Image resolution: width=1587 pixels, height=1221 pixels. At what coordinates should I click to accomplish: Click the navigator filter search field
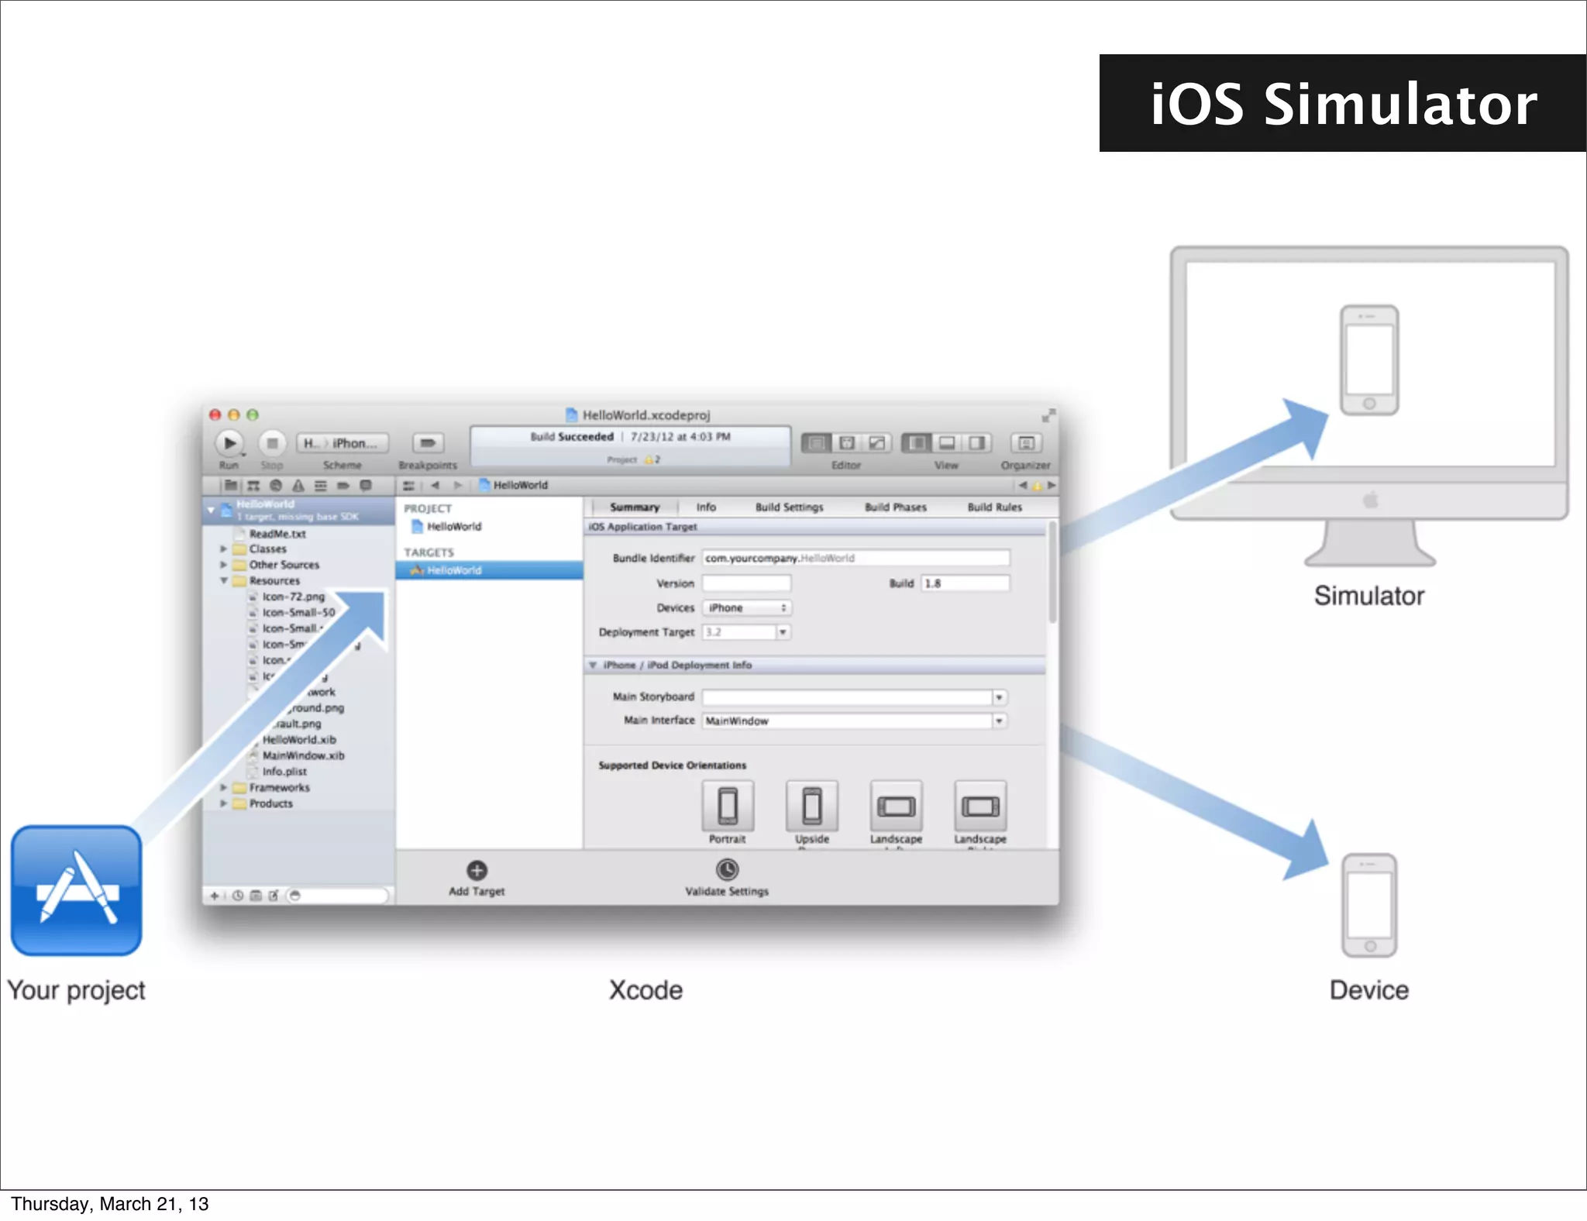337,896
